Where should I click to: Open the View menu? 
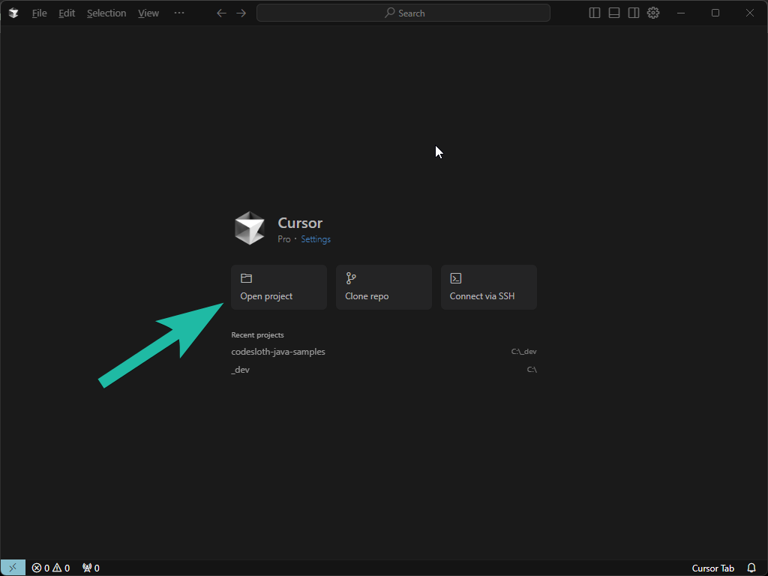click(148, 13)
